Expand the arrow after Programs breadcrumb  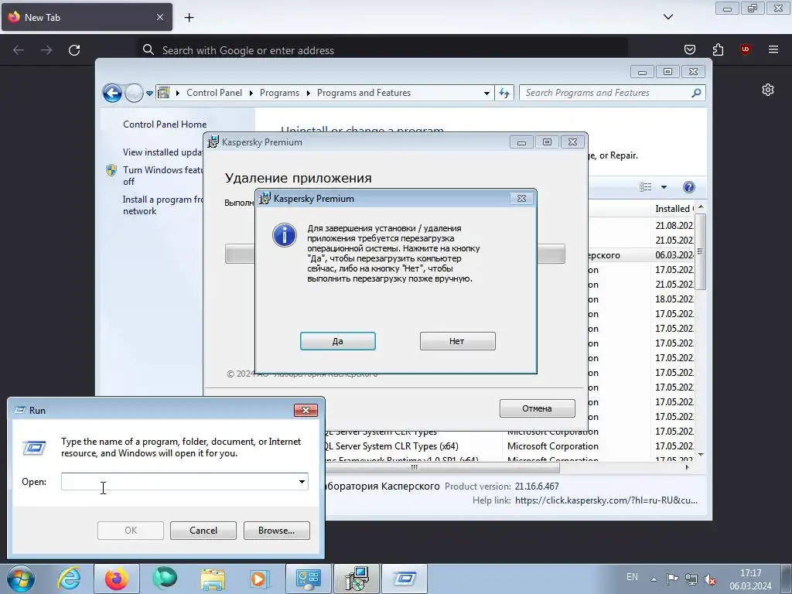coord(308,93)
